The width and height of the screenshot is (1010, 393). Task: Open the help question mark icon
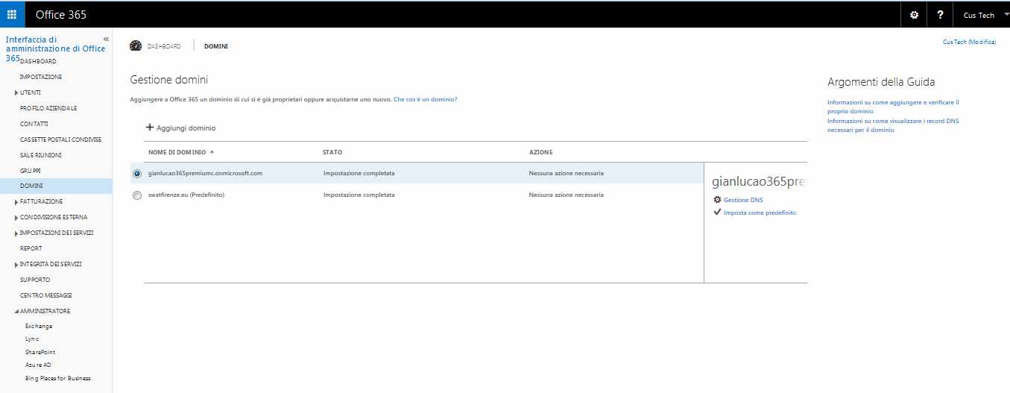coord(941,15)
